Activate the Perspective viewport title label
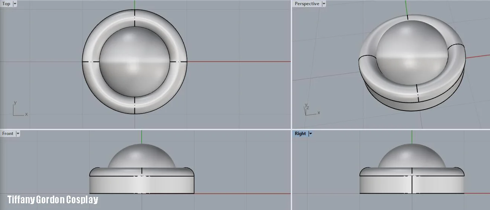Screen dimensions: 490x210 click(307, 4)
